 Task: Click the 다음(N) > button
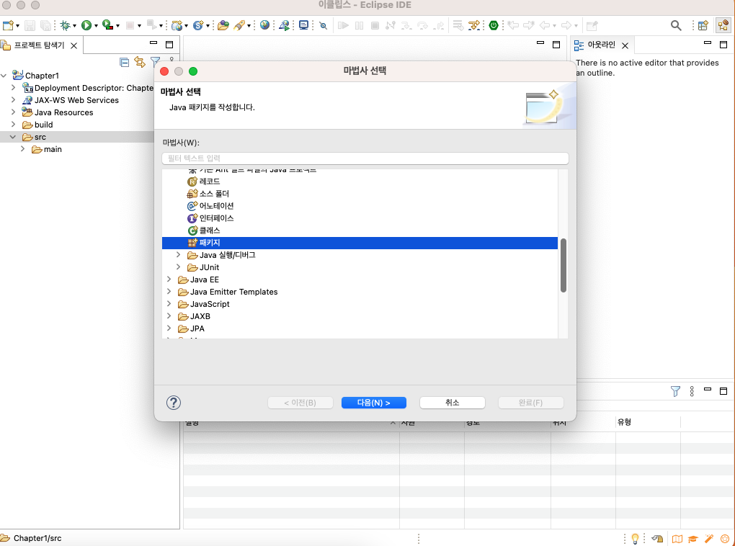(373, 403)
